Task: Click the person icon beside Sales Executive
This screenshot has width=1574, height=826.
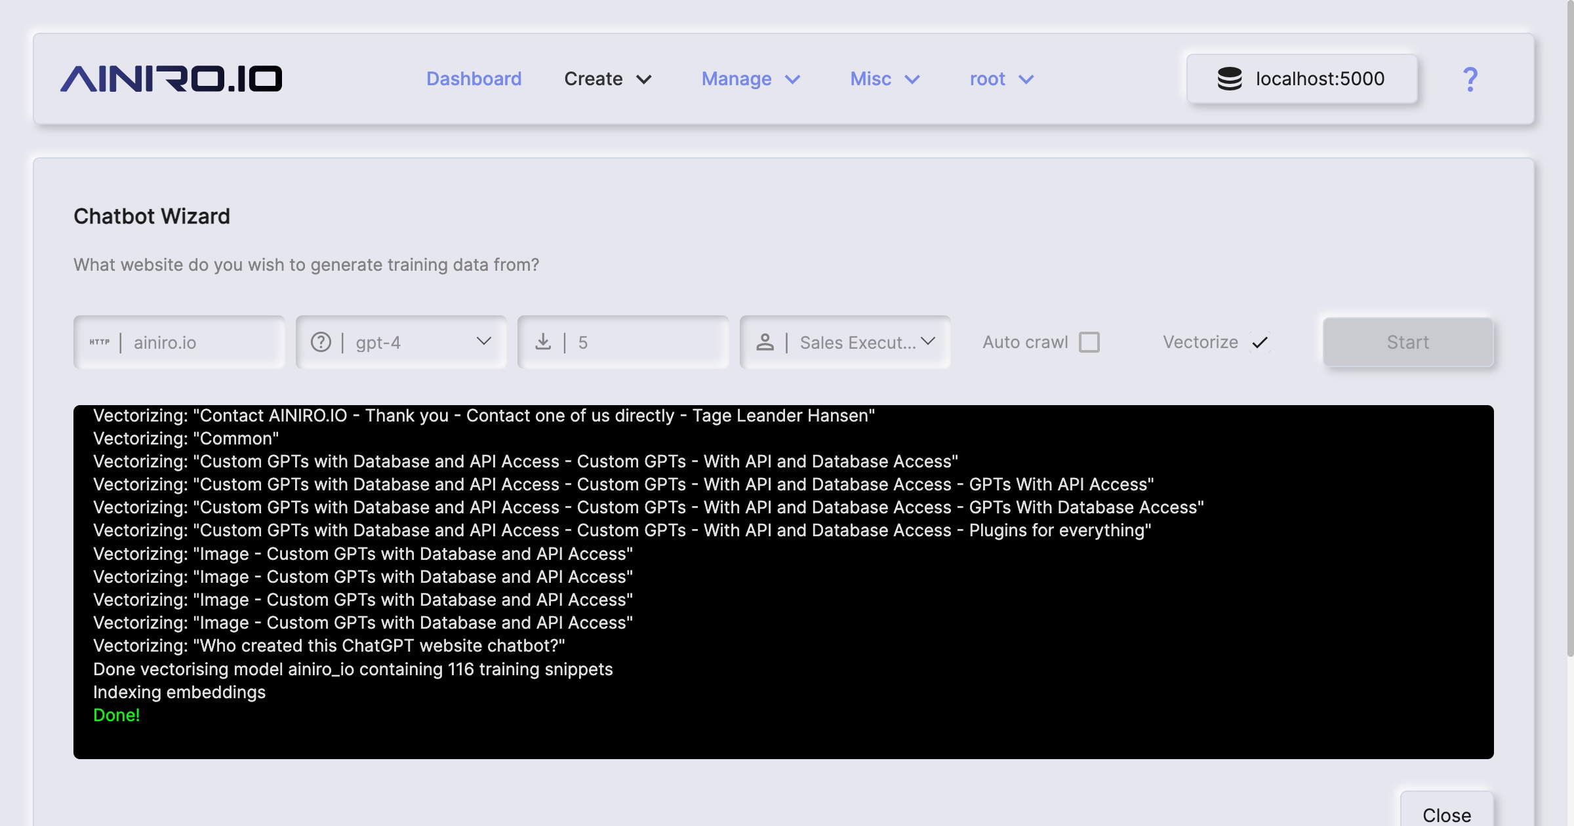Action: tap(765, 342)
